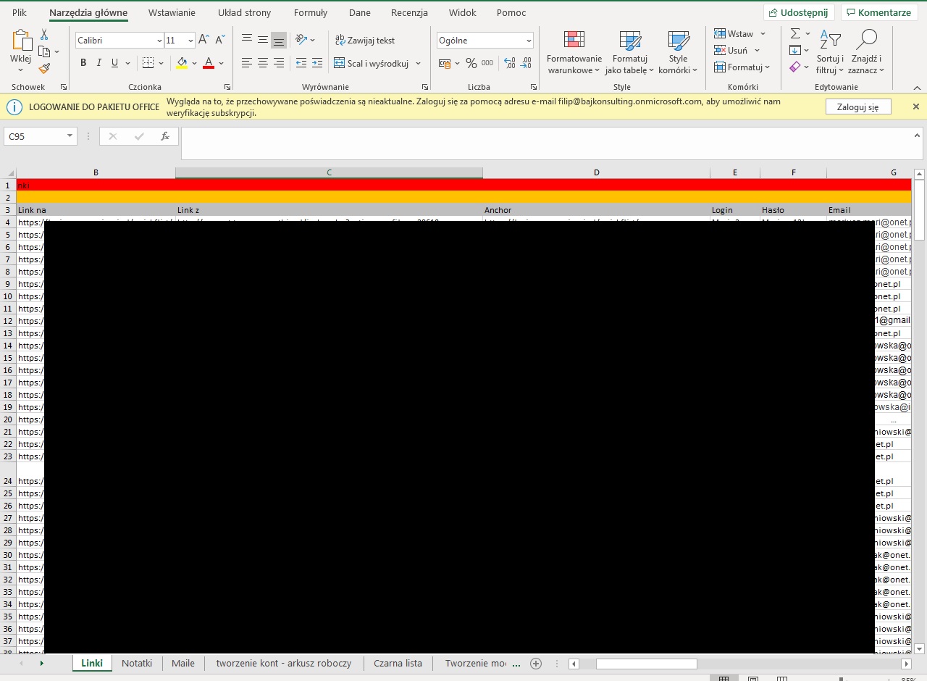Open the Ogólne number format dropdown
The width and height of the screenshot is (927, 681).
pos(528,41)
